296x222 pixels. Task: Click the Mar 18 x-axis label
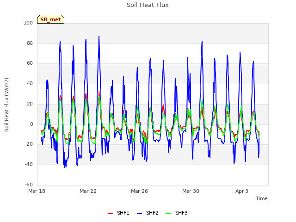pos(37,191)
